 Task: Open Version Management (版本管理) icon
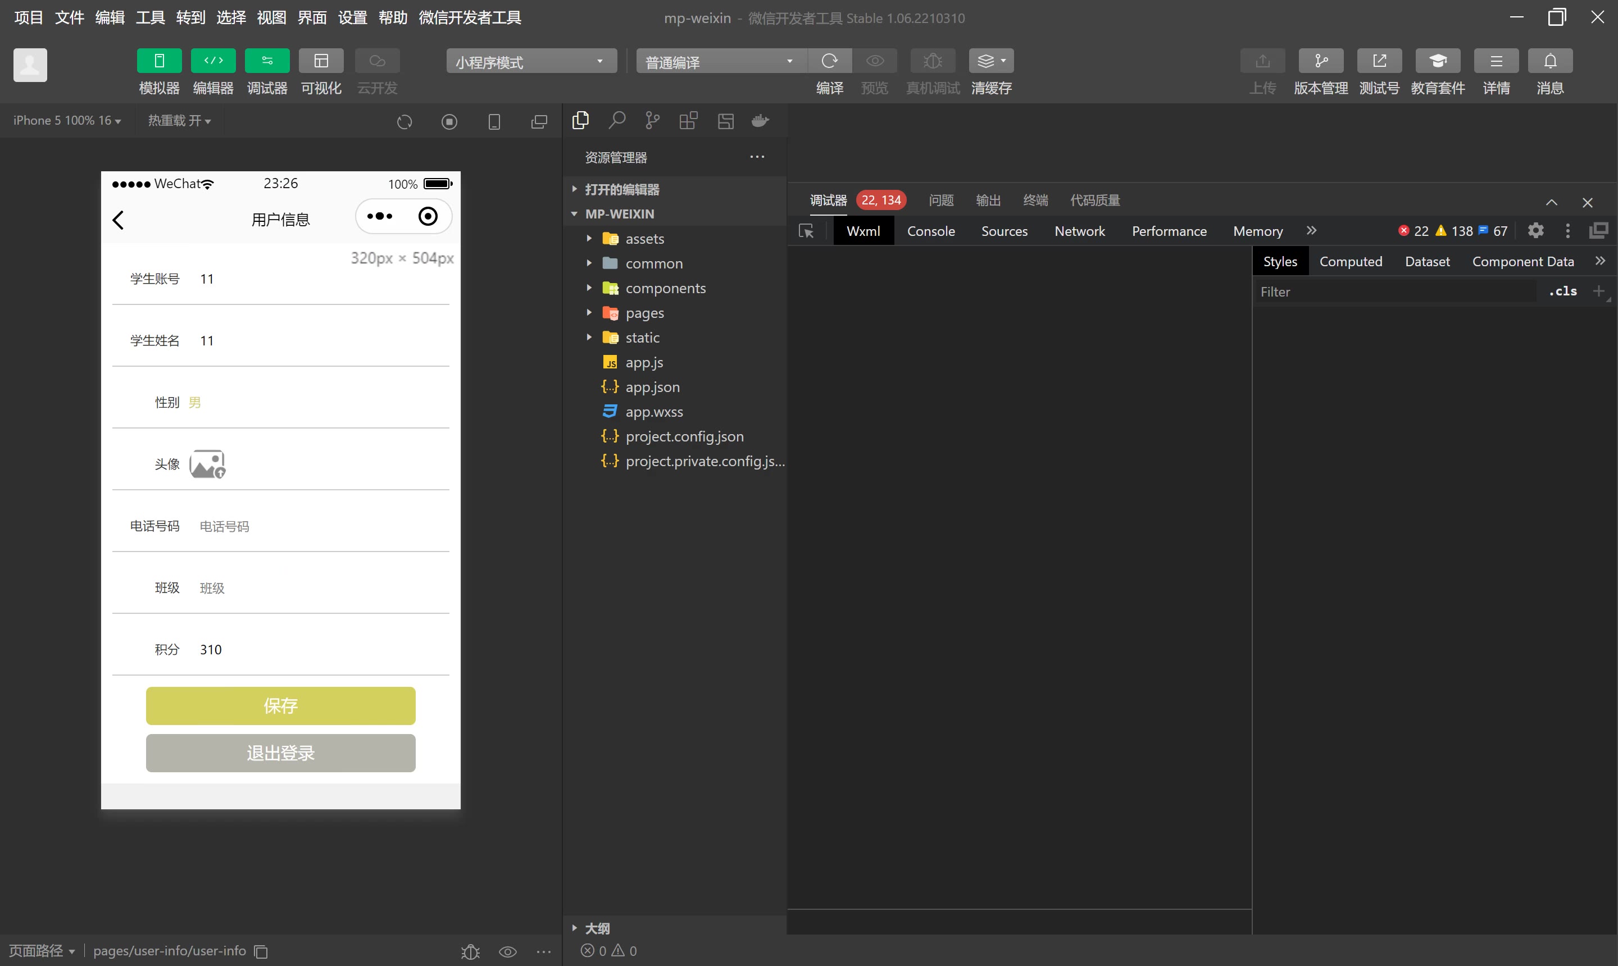(x=1320, y=61)
